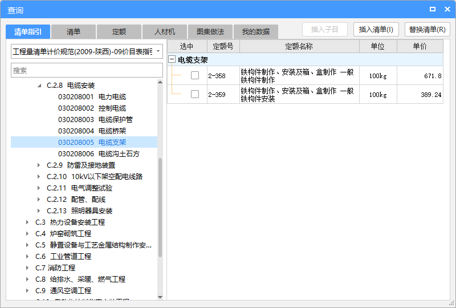Open the 清单 tab

[74, 32]
